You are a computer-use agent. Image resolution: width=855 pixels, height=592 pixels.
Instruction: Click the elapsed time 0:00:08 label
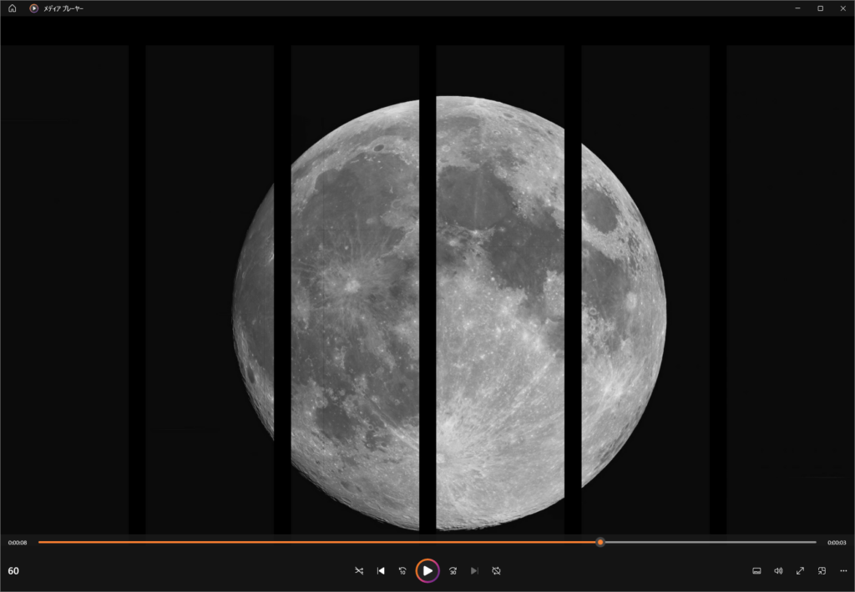18,543
